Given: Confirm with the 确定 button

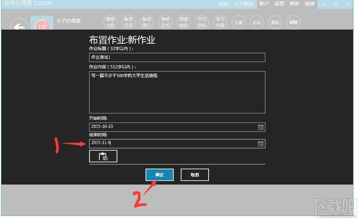Looking at the screenshot, I should (160, 175).
